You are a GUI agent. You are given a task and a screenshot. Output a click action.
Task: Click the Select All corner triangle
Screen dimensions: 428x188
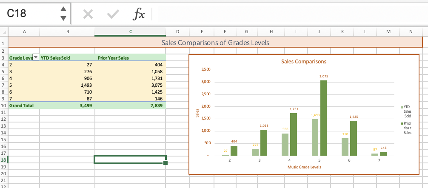coord(4,31)
